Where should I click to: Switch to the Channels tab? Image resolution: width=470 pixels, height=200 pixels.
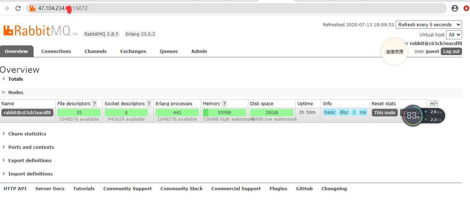tap(96, 51)
